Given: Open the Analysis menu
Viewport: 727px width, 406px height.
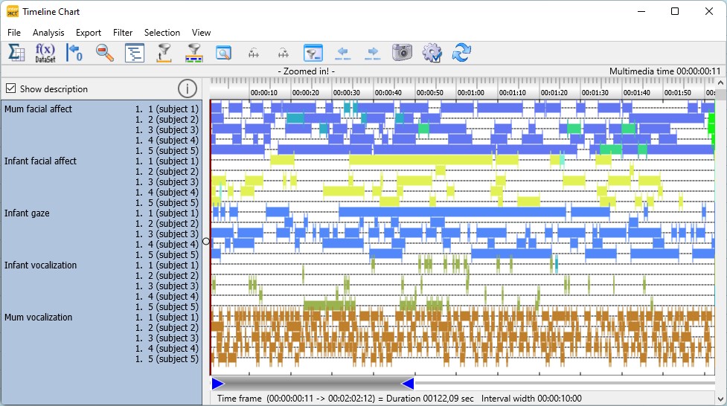Looking at the screenshot, I should [48, 33].
